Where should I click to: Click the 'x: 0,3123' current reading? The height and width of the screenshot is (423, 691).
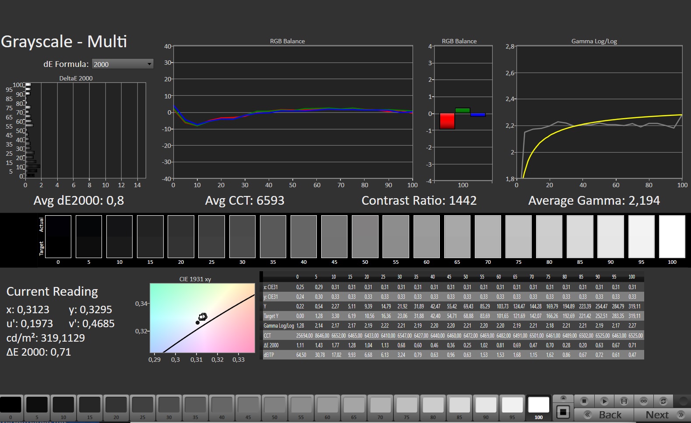point(28,309)
